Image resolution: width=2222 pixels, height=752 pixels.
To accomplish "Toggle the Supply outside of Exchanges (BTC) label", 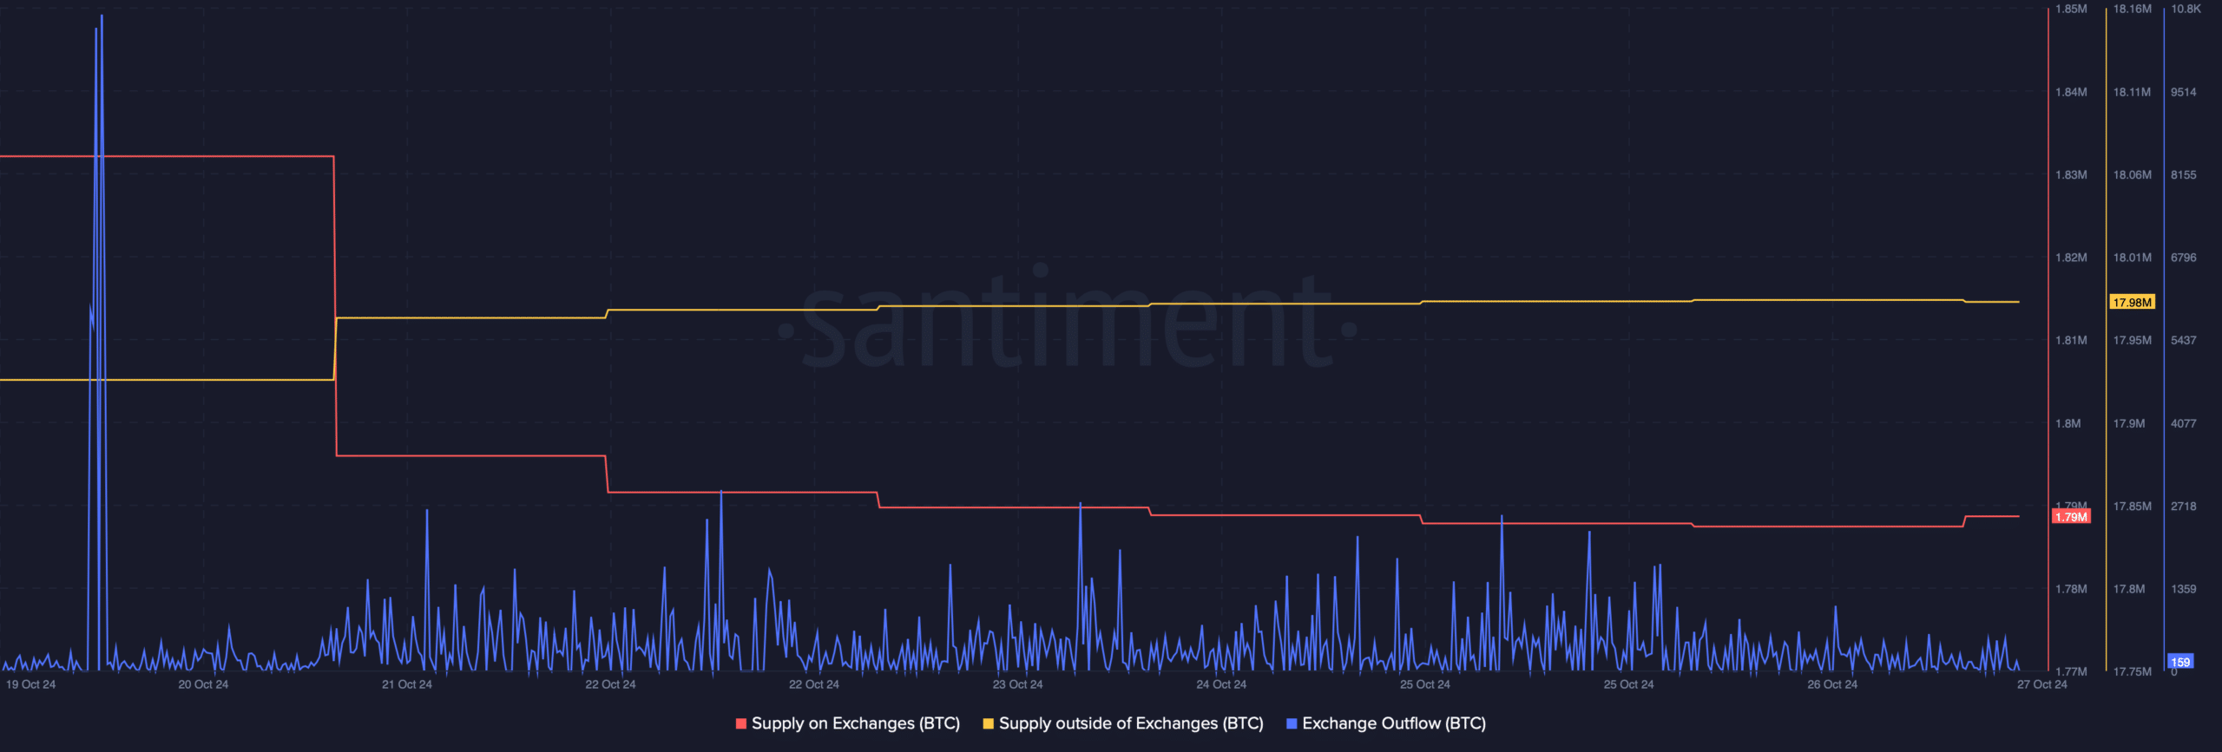I will [1131, 723].
